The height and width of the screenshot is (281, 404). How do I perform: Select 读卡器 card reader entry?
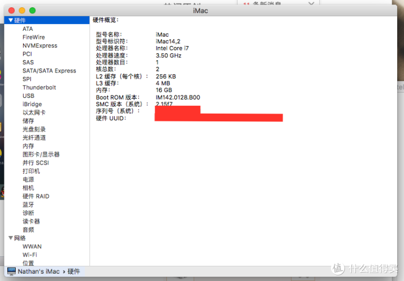pos(31,221)
